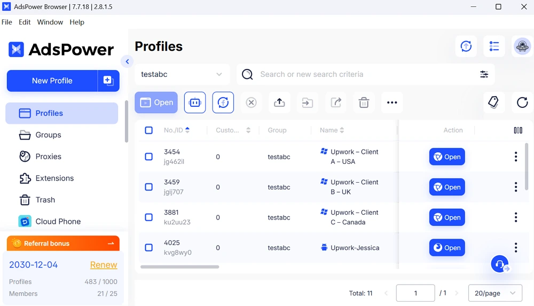The image size is (534, 306).
Task: Check the box for profile 4025
Action: pyautogui.click(x=149, y=248)
